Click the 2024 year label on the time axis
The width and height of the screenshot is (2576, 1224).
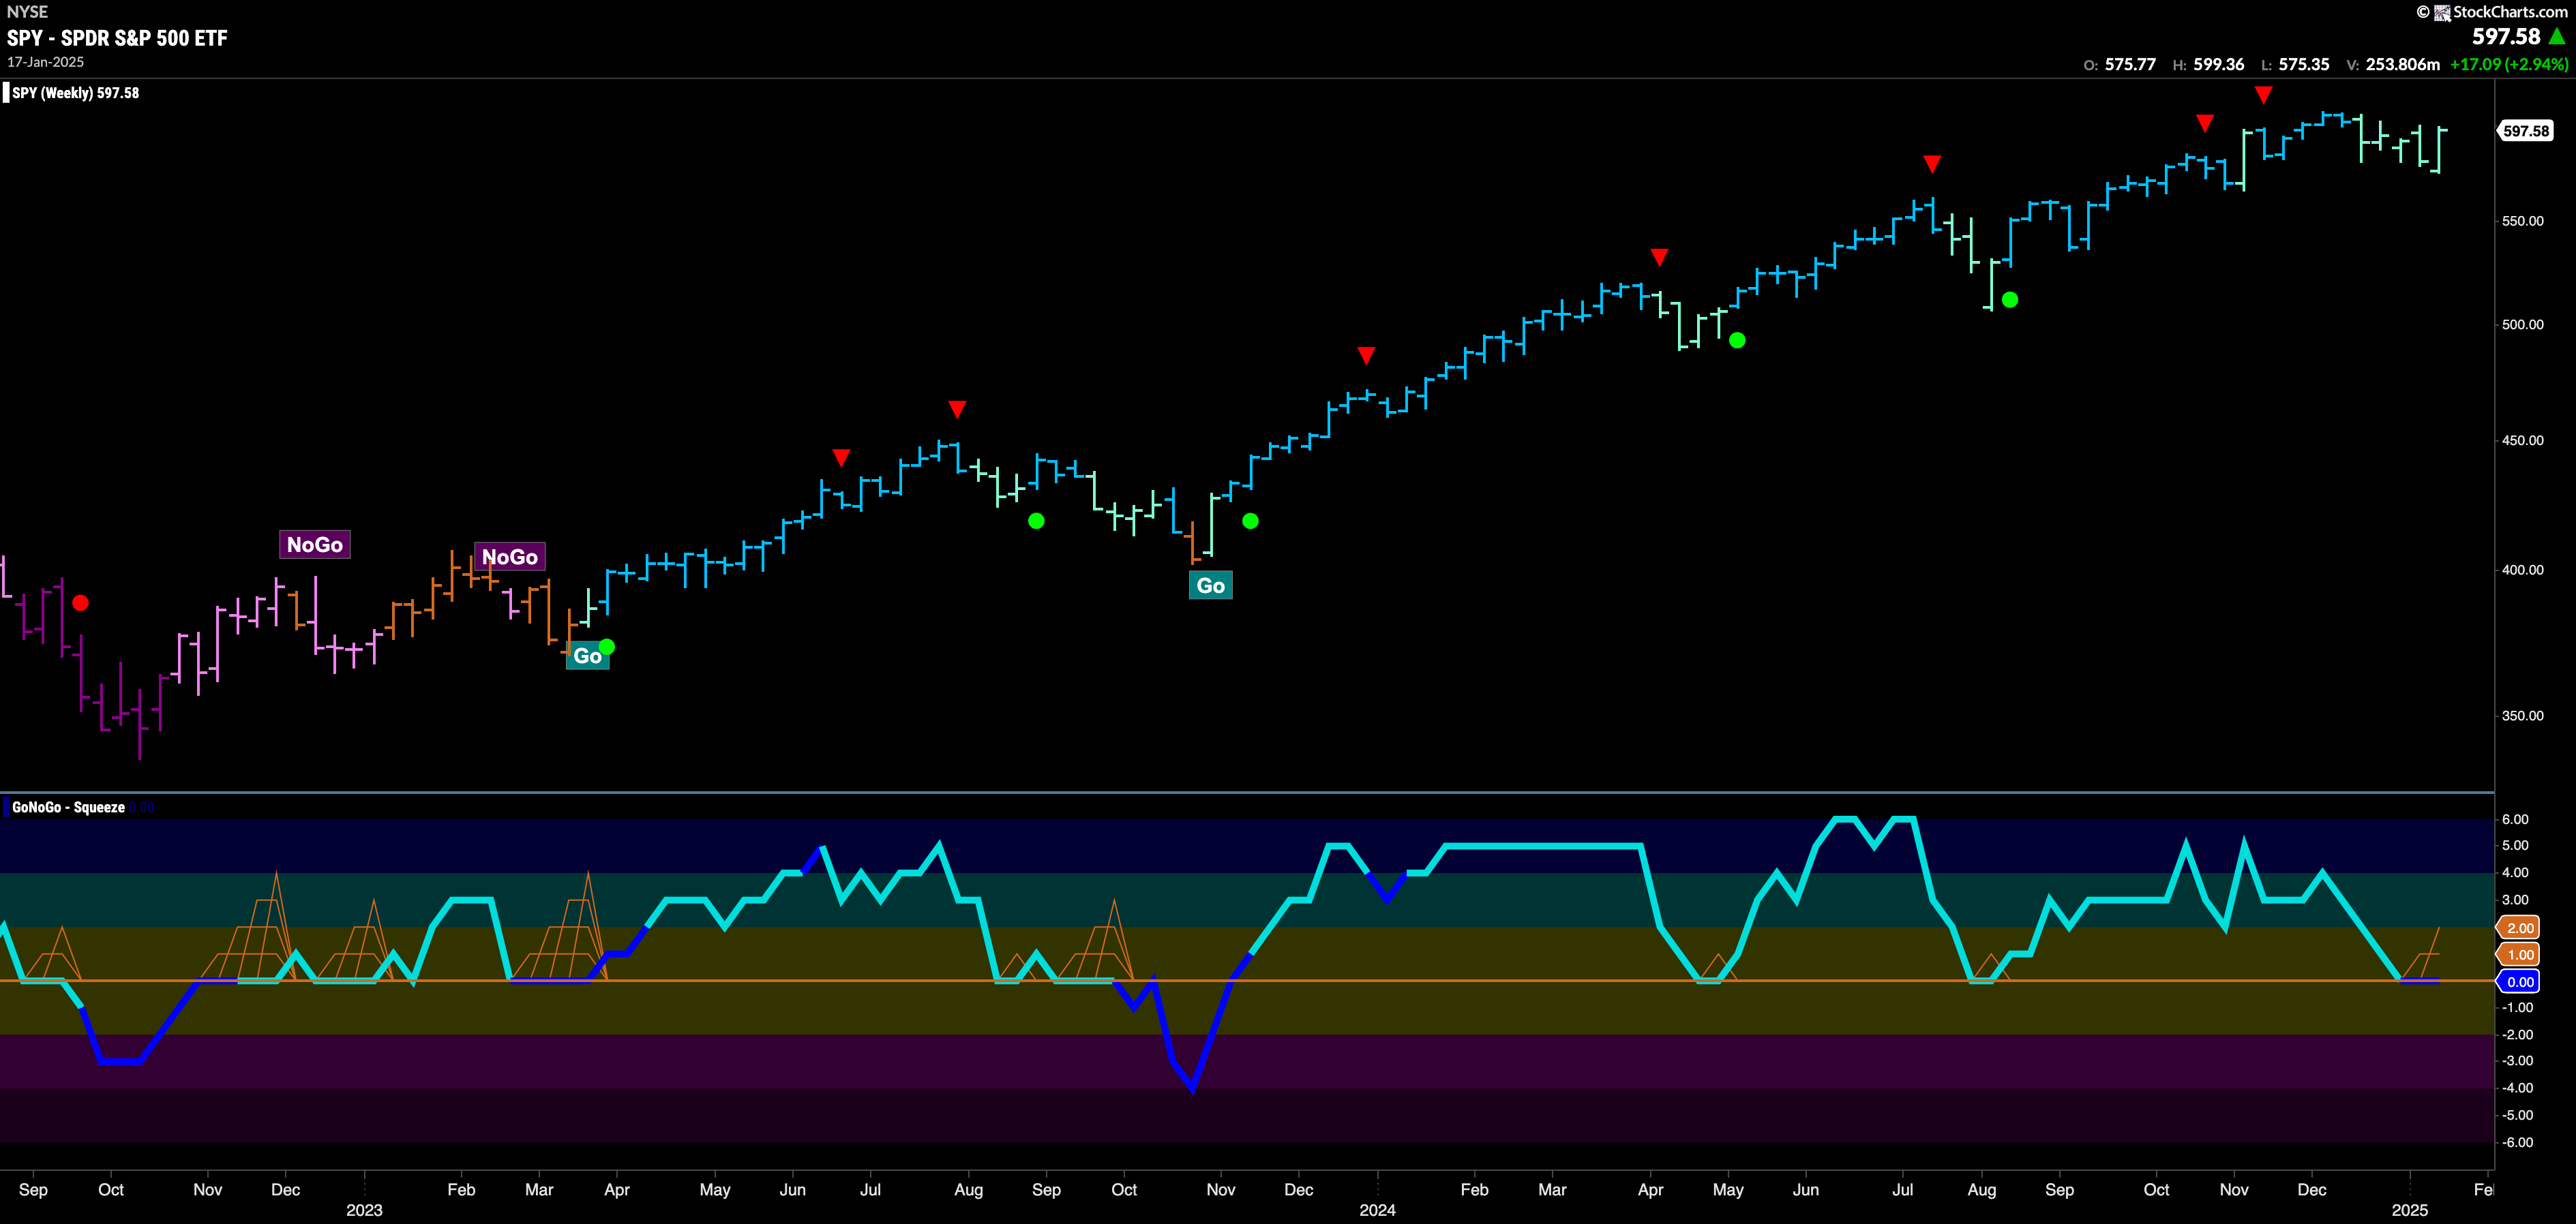(x=1377, y=1210)
